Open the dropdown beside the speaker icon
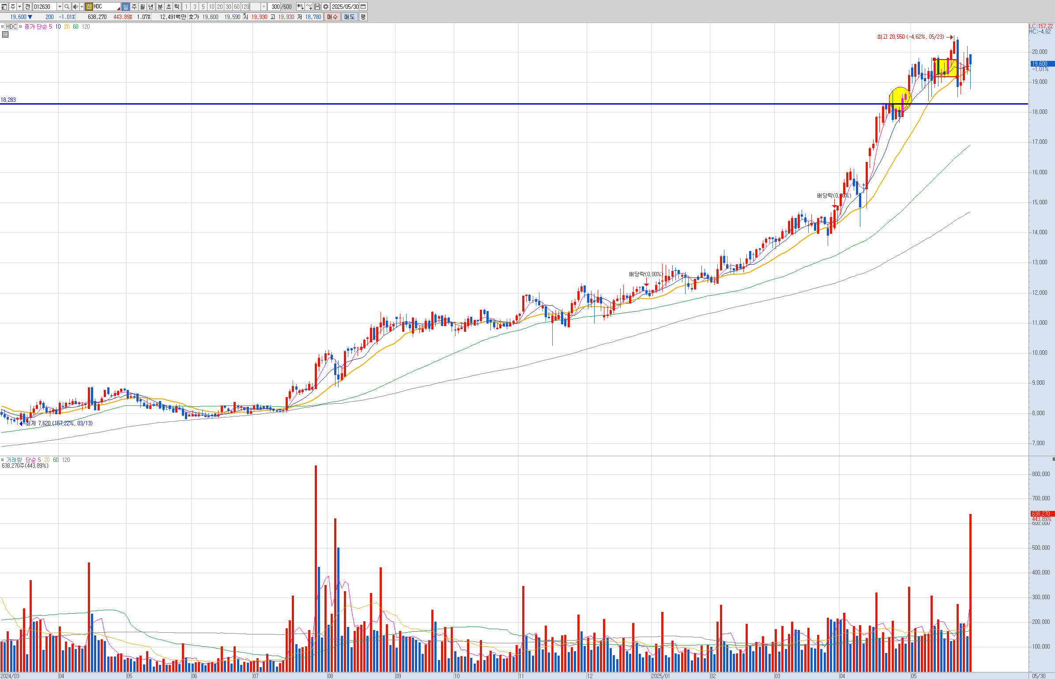This screenshot has height=679, width=1055. coord(82,7)
